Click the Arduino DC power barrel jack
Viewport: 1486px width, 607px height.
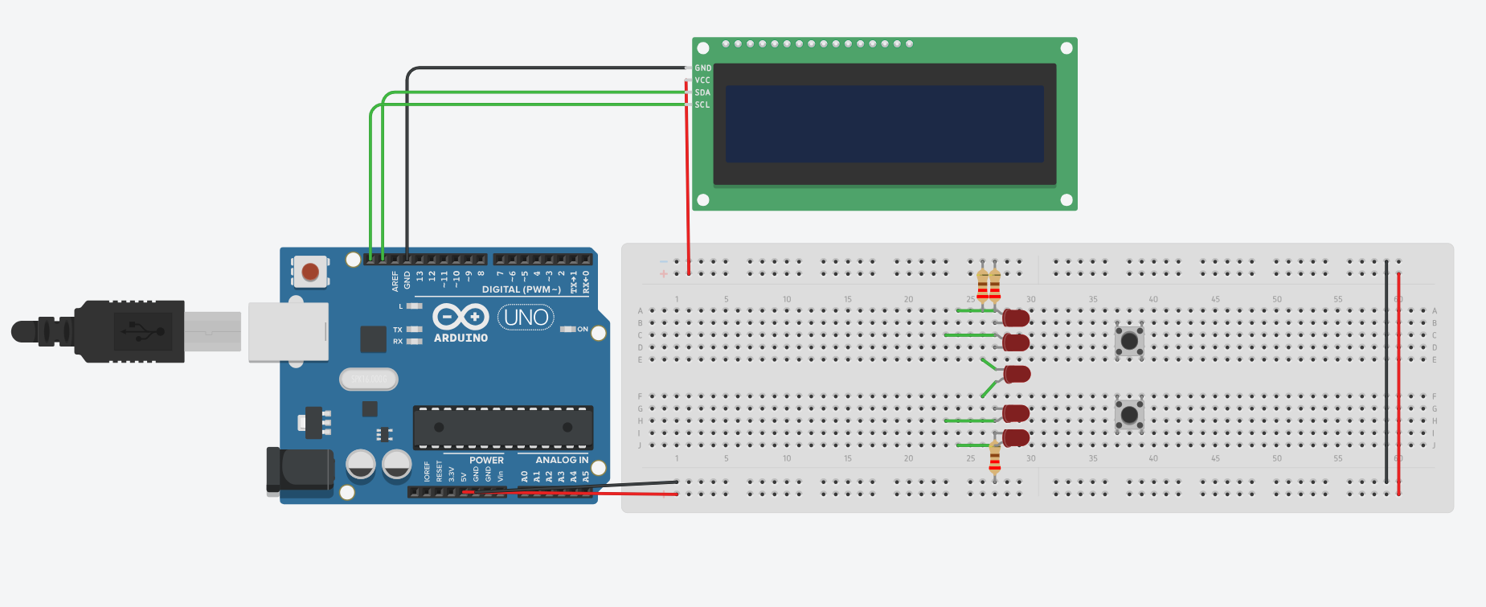click(x=299, y=471)
